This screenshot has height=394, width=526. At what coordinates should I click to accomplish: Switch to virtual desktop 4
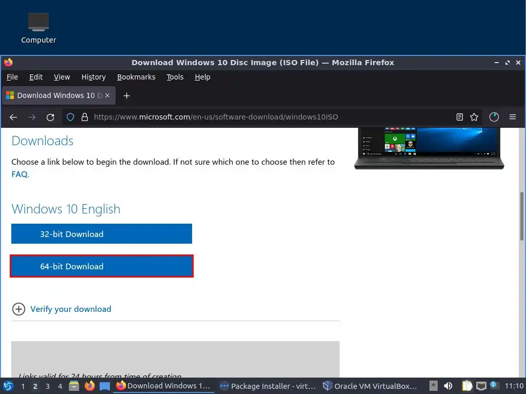60,386
